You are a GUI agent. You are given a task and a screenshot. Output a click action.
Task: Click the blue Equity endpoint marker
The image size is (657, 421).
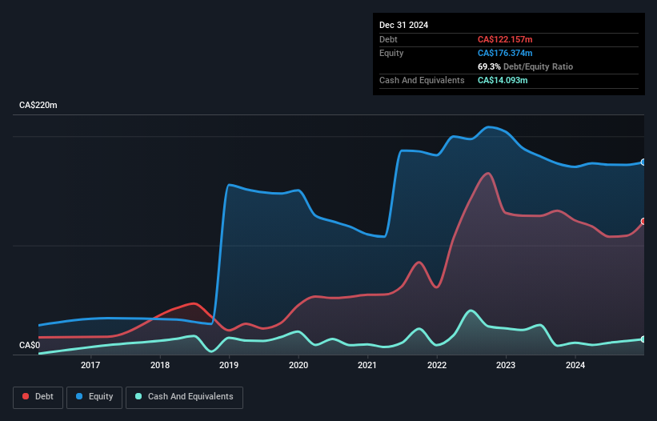[643, 162]
